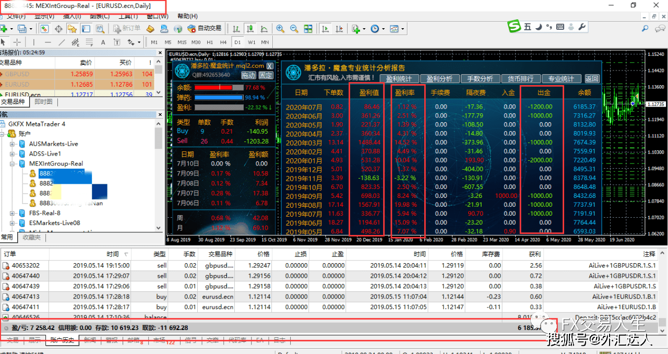The width and height of the screenshot is (668, 354).
Task: Draw a horizontal line tool
Action: coord(48,42)
